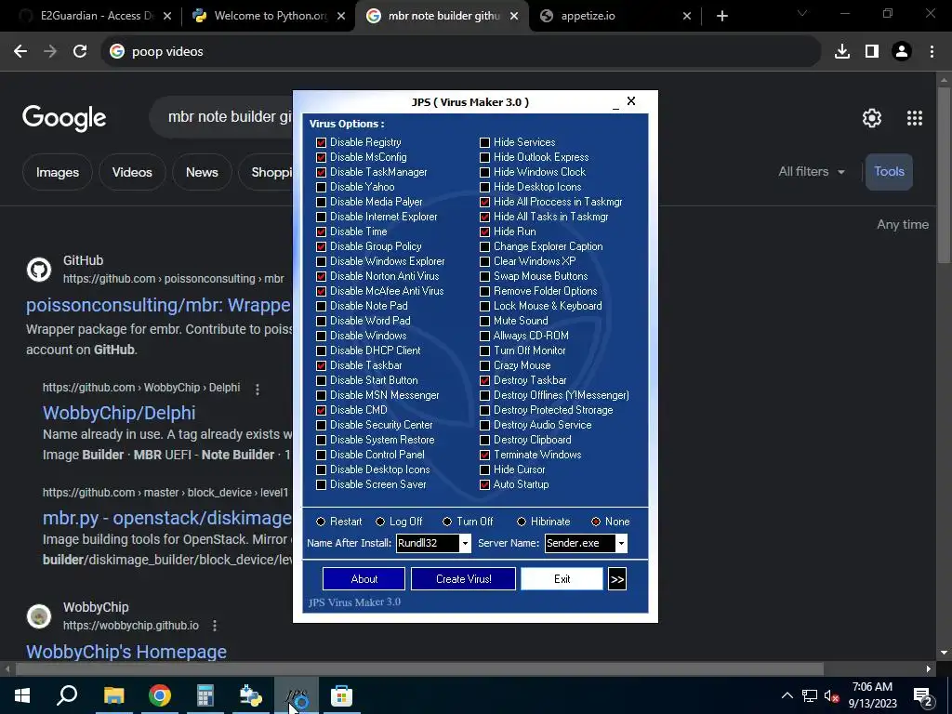The height and width of the screenshot is (714, 952).
Task: Expand the Name After Install dropdown
Action: pos(465,543)
